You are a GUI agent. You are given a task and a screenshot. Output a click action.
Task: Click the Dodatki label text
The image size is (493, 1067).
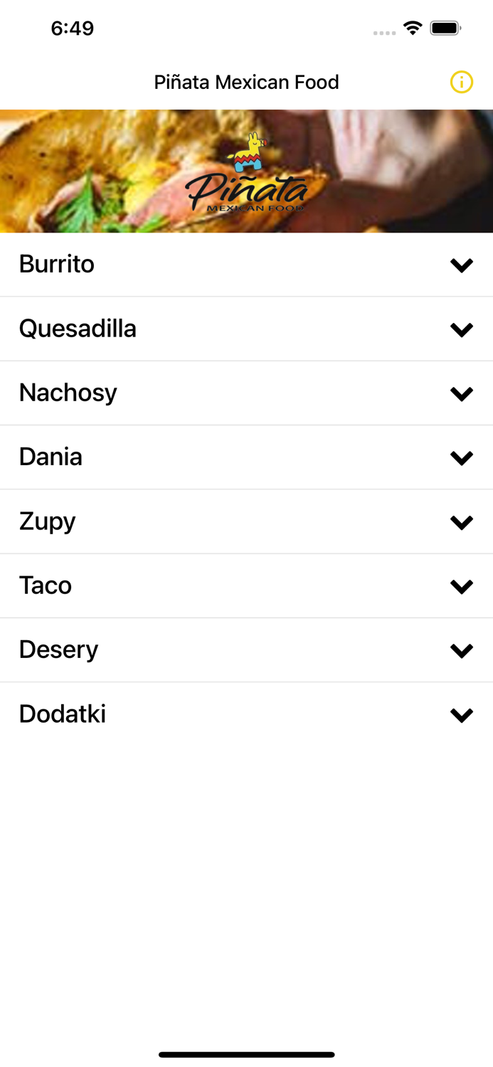(63, 713)
